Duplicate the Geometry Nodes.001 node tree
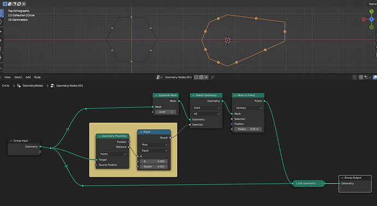Viewport: 377px width, 206px height. click(201, 77)
